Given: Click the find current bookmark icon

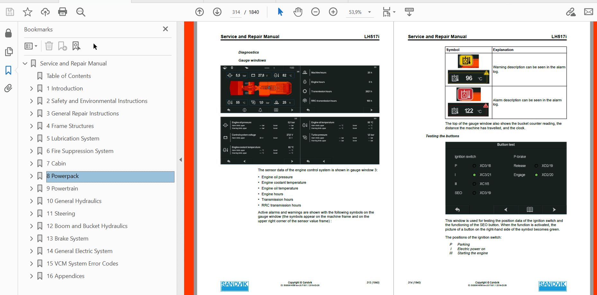Looking at the screenshot, I should [x=76, y=46].
